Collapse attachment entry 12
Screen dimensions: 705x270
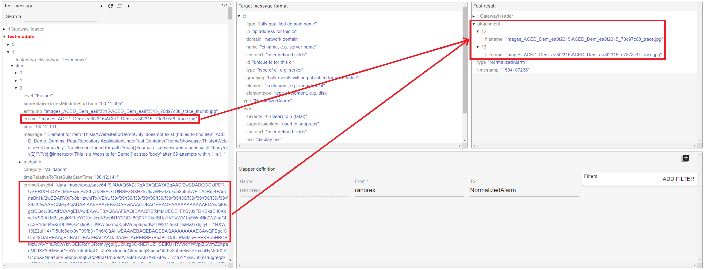click(x=478, y=32)
